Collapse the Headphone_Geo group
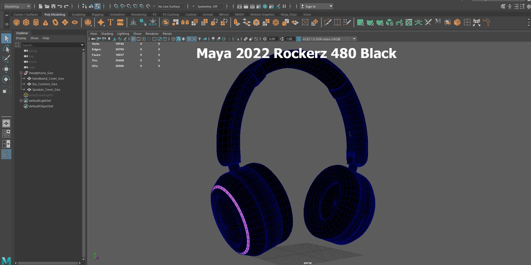This screenshot has width=531, height=265. [21, 73]
